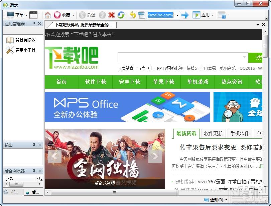The height and width of the screenshot is (206, 271).
Task: Open the tab list dropdown arrow
Action: (x=258, y=25)
